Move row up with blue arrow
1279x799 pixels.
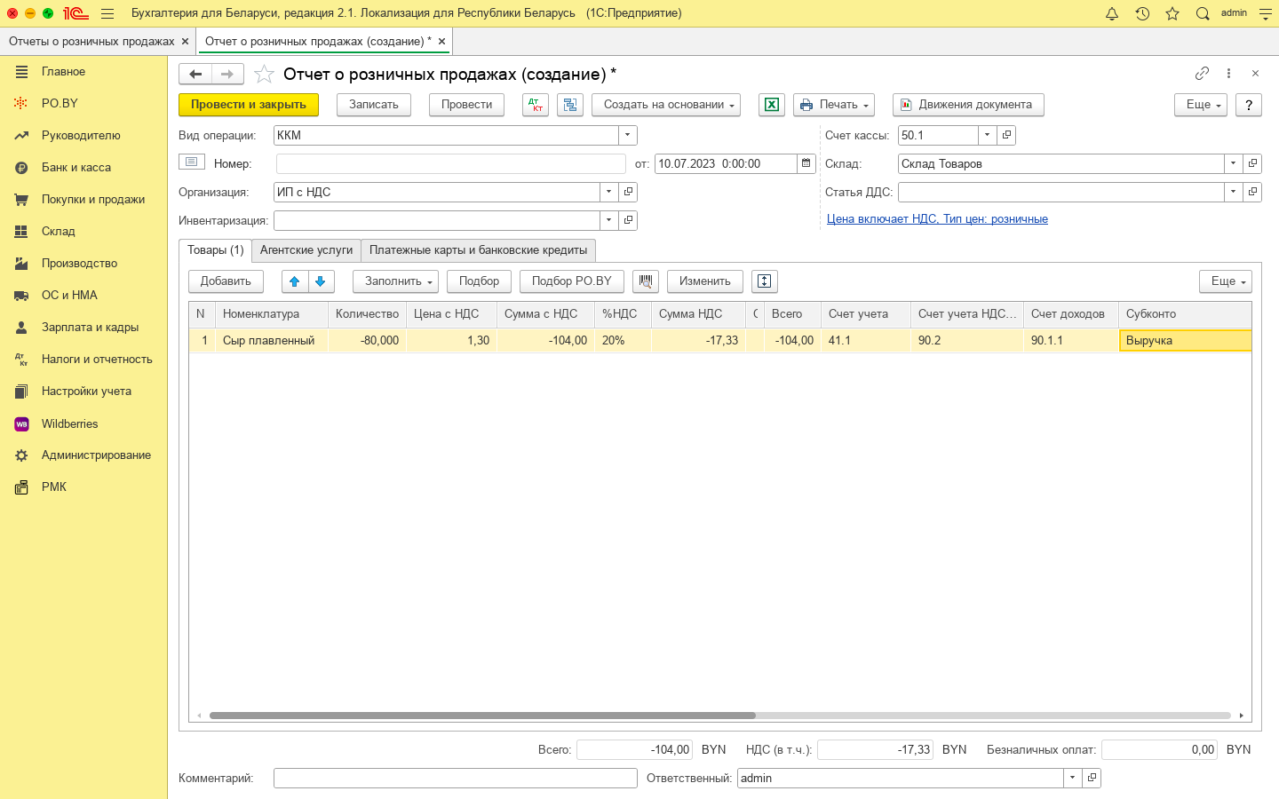[x=295, y=281]
